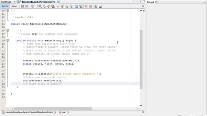Close the Ejercicio1ApacheNetbeans.java tab

point(58,2)
